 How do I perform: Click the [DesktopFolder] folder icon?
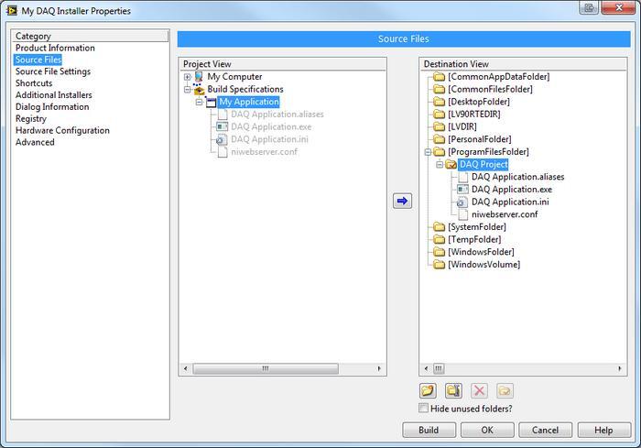439,102
